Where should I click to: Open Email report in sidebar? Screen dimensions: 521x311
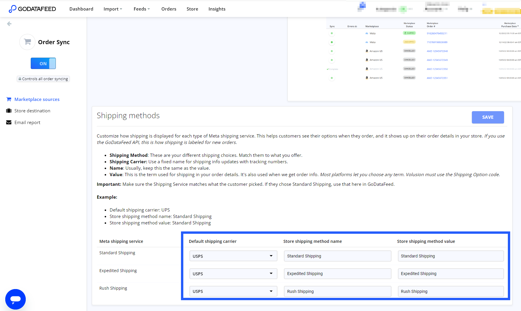(27, 122)
